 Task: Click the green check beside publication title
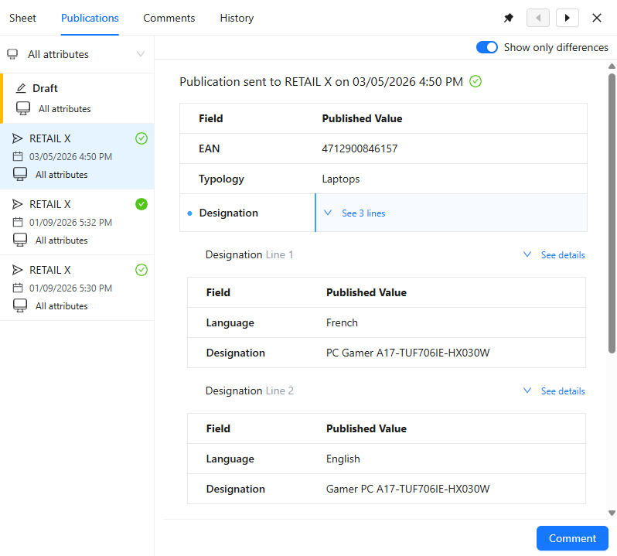(476, 81)
